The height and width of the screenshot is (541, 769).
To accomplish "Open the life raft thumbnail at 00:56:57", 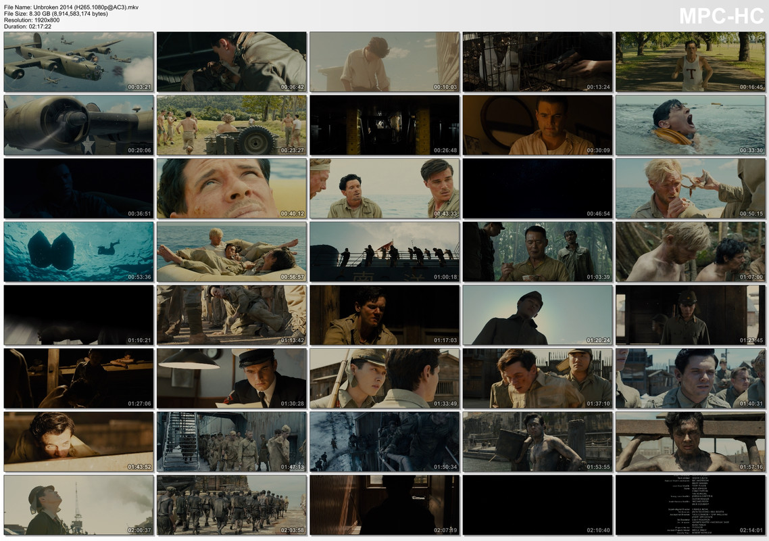I will point(232,252).
